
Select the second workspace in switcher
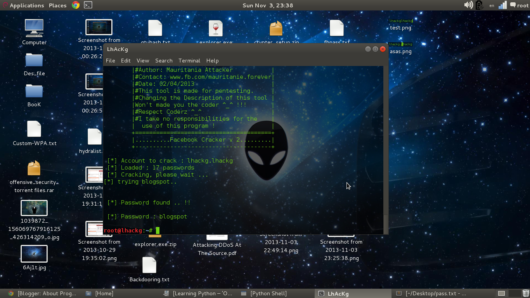pos(514,293)
